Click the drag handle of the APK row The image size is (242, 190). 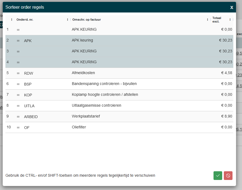coord(18,41)
